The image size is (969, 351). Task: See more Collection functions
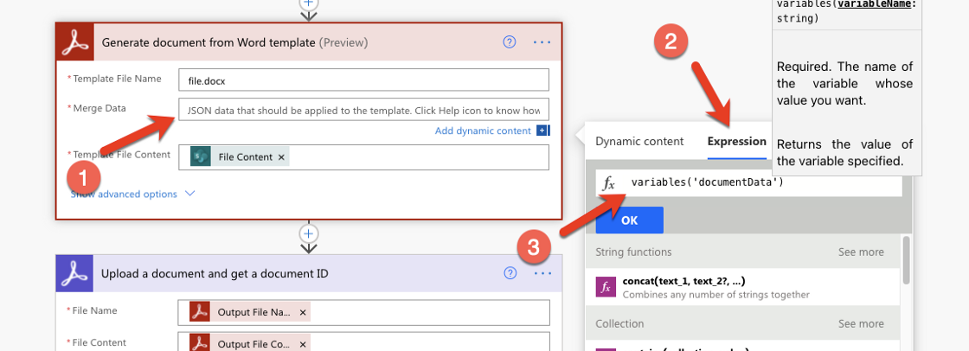[x=861, y=324]
